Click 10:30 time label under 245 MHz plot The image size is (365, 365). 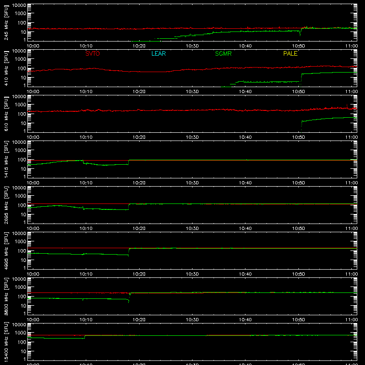point(192,46)
